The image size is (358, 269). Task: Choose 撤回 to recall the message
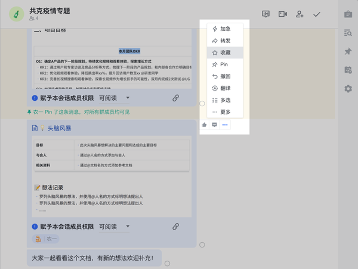coord(225,76)
